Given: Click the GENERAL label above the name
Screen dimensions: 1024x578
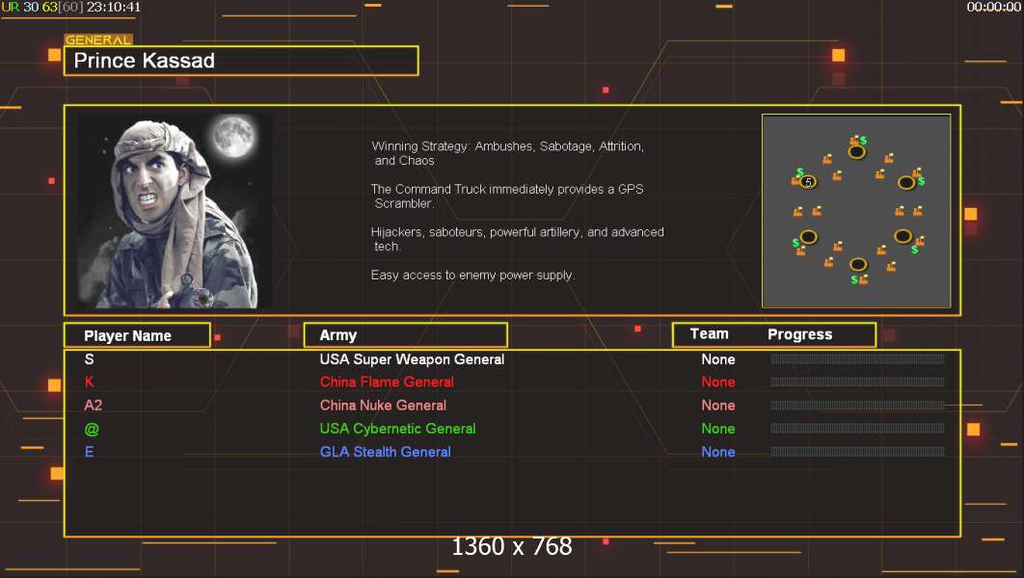Looking at the screenshot, I should click(x=98, y=39).
